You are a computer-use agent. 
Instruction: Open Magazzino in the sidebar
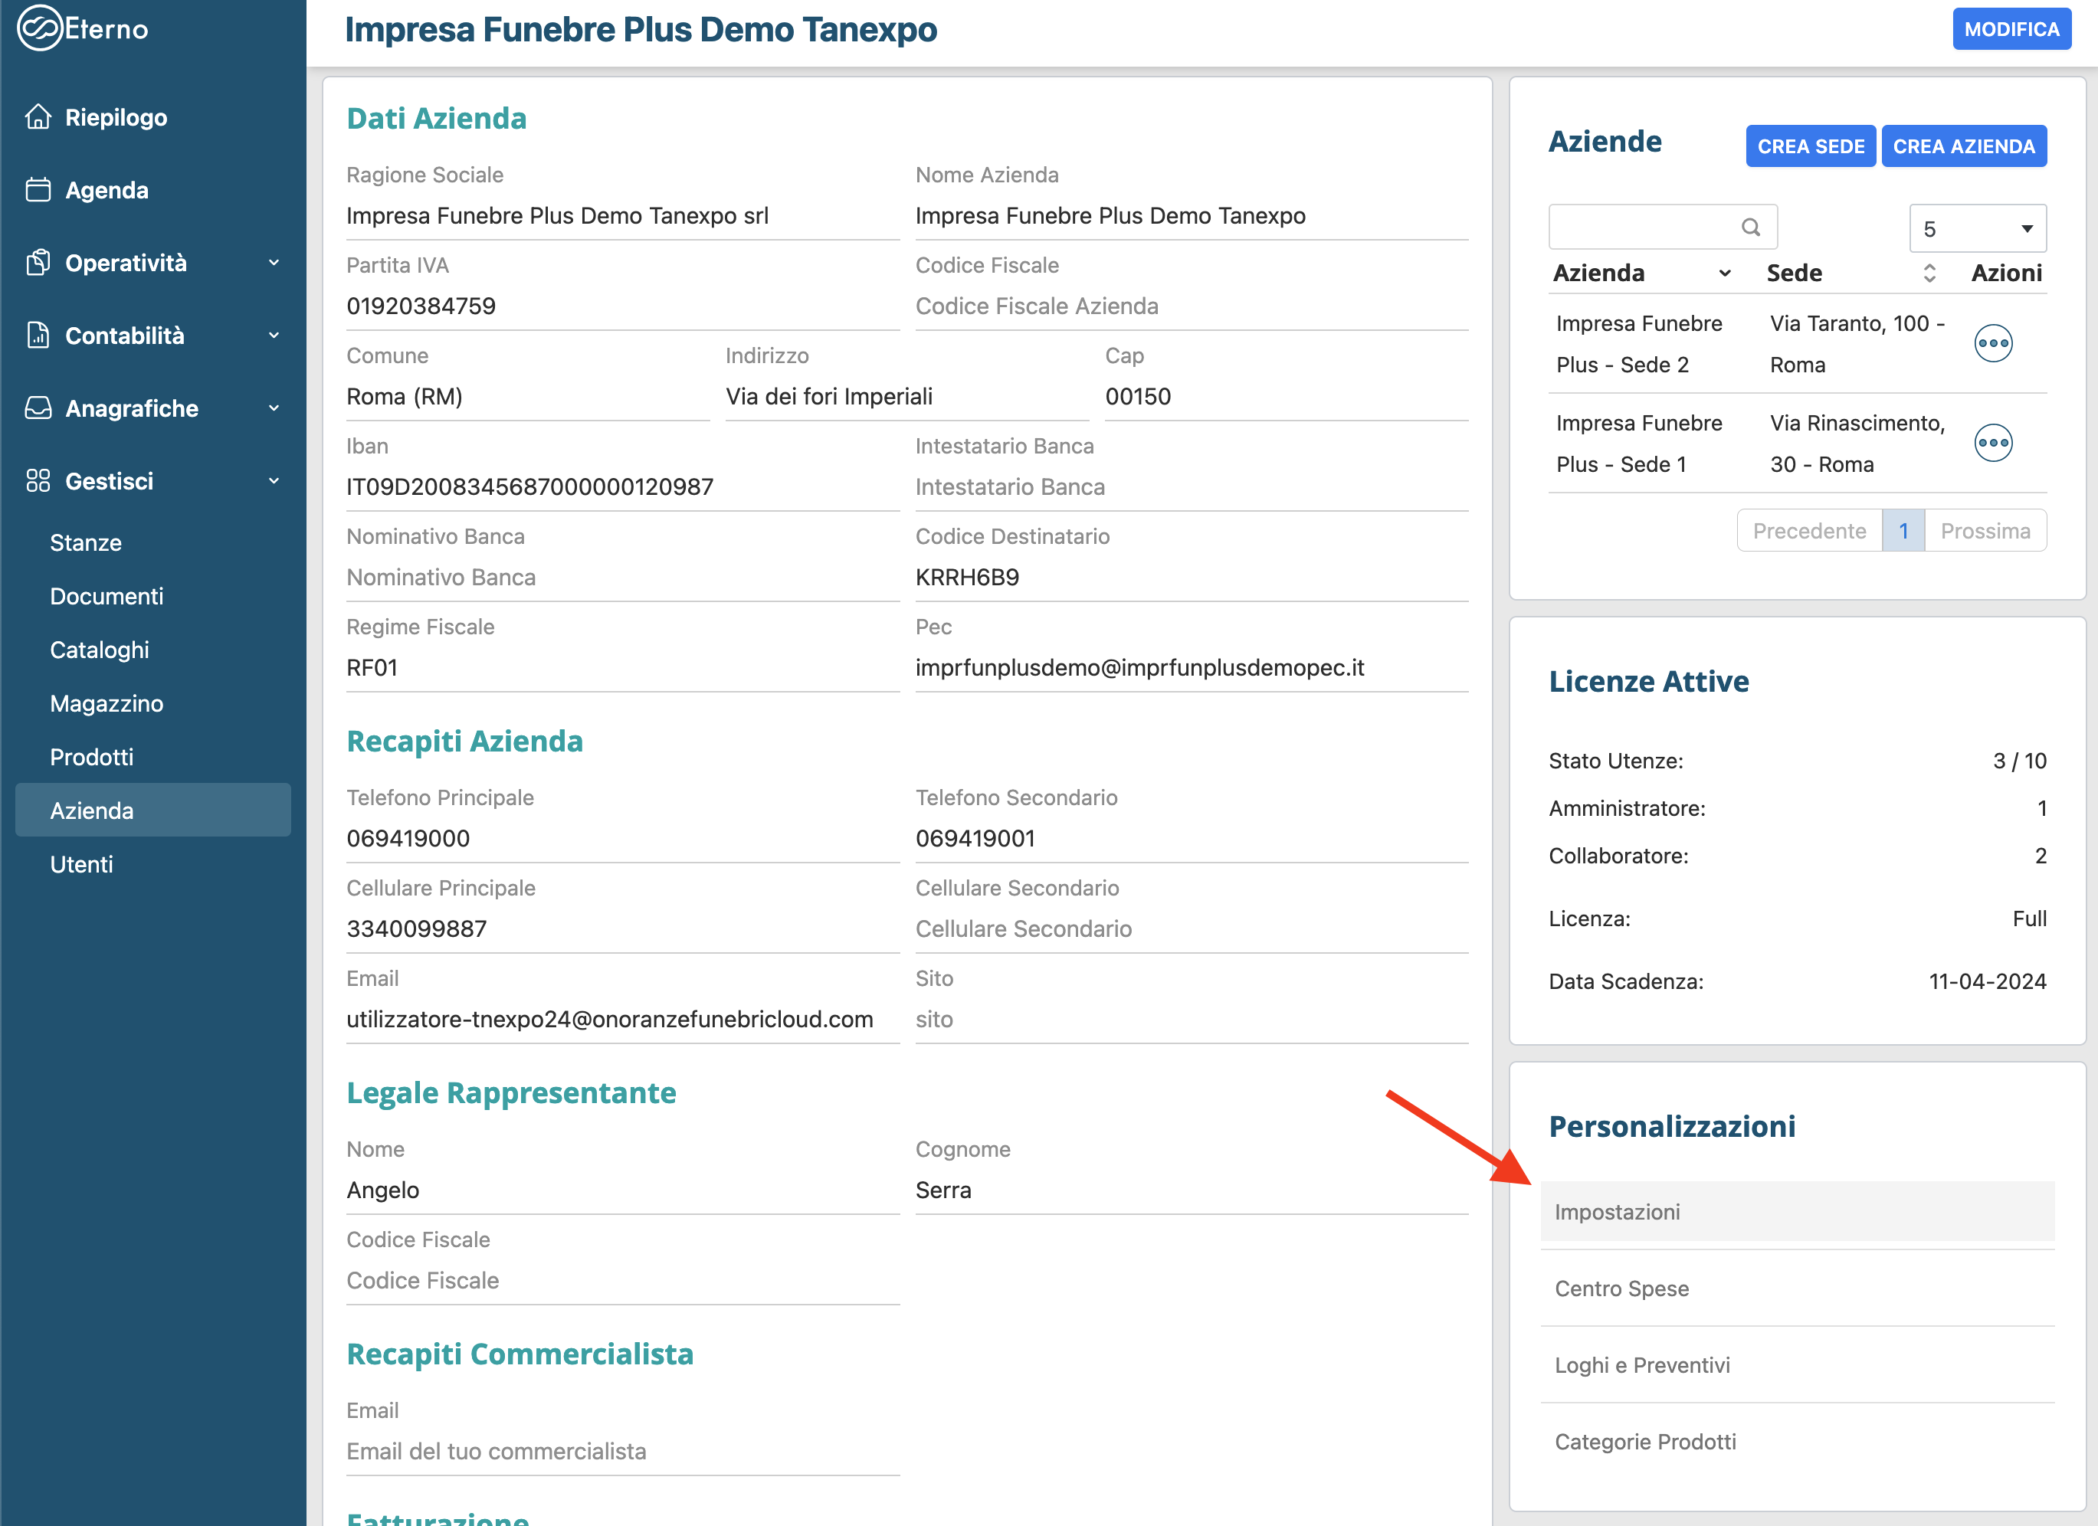pos(107,704)
